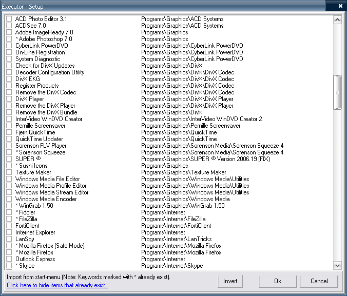Enable the Adobe ImageReady 7.0 checkbox
Screen dimensions: 347x296
(x=9, y=32)
